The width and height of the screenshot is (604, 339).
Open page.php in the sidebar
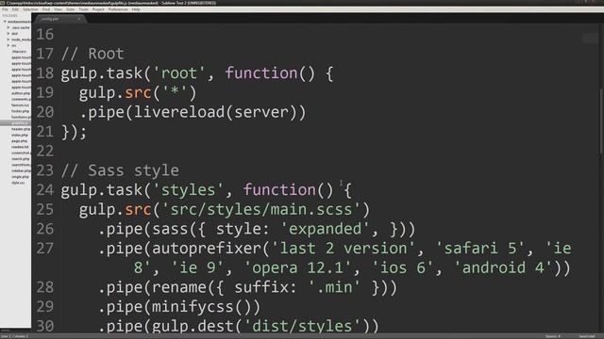(19, 141)
